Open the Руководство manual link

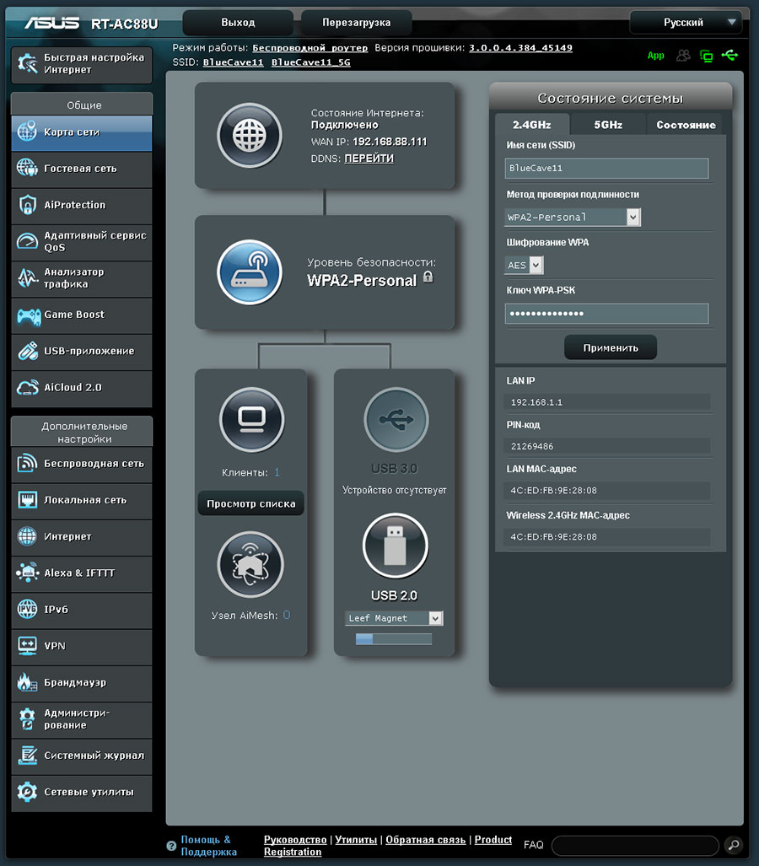295,840
